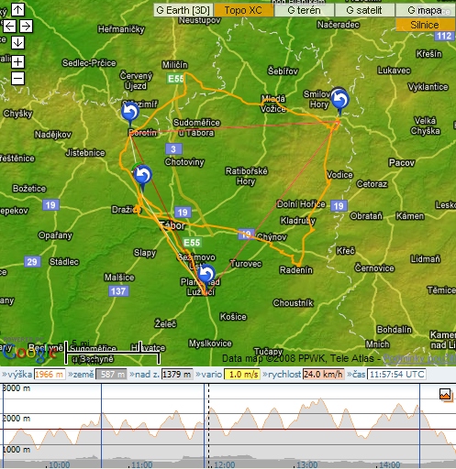Pan the map down with arrow icon
The width and height of the screenshot is (456, 469).
[17, 42]
